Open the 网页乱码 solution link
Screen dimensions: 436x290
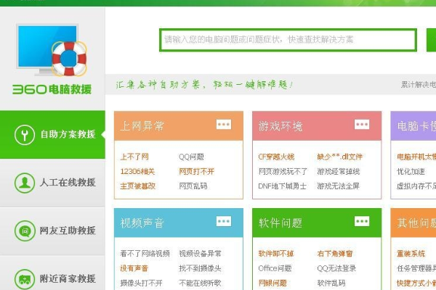click(x=193, y=186)
